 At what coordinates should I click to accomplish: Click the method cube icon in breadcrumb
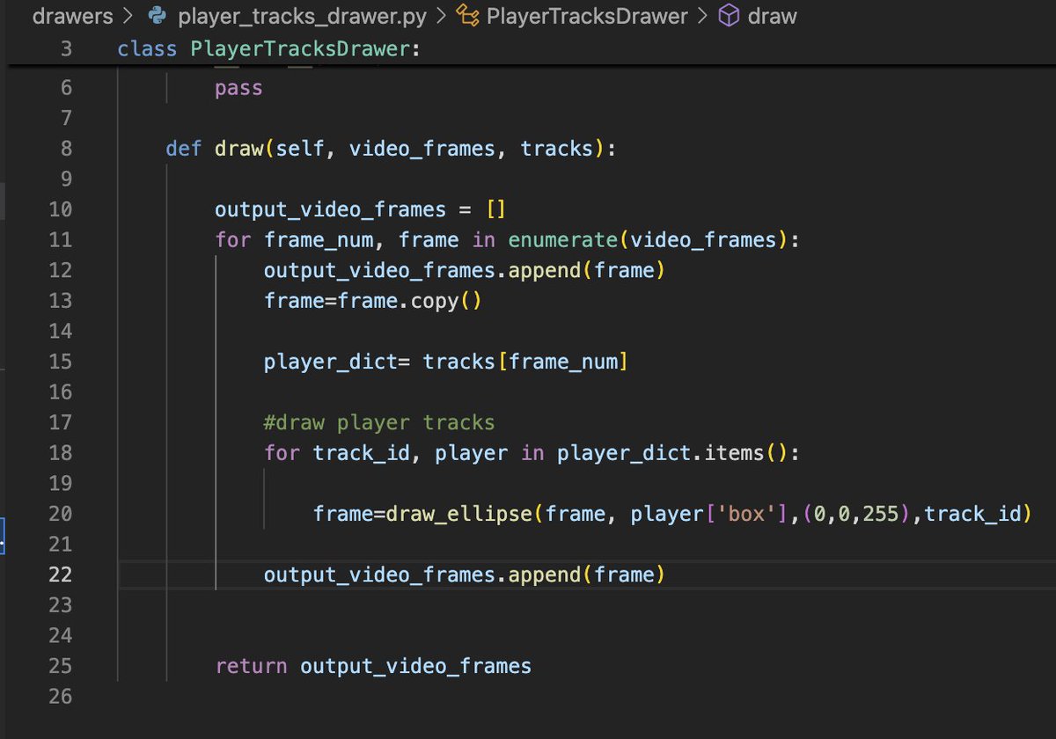point(729,17)
